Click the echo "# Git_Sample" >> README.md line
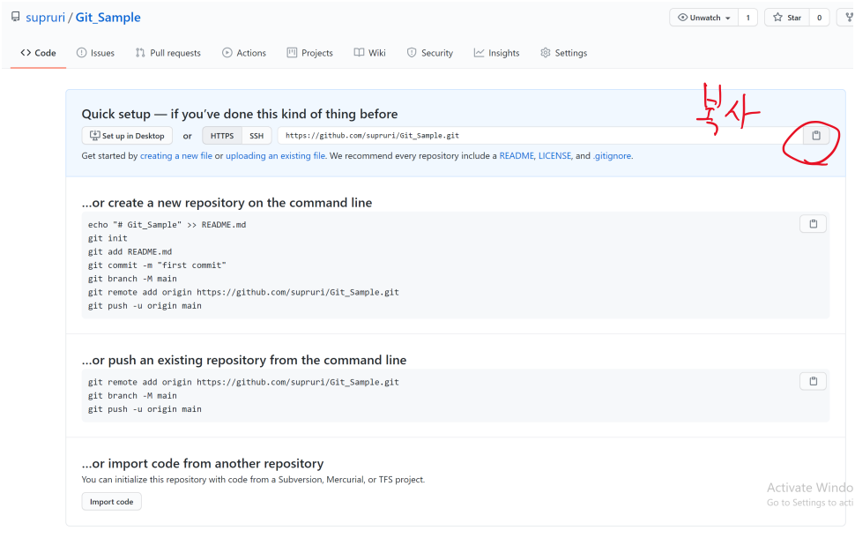 167,224
